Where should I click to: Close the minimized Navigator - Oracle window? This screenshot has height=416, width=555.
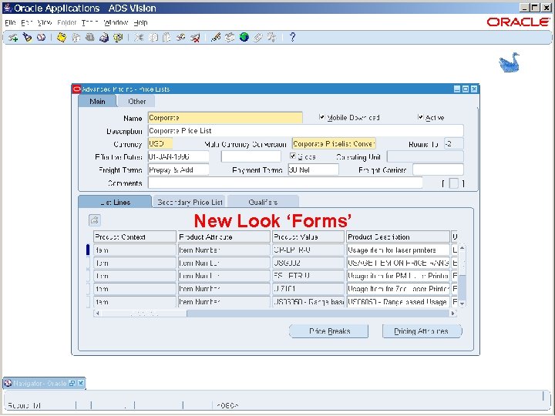(x=81, y=383)
